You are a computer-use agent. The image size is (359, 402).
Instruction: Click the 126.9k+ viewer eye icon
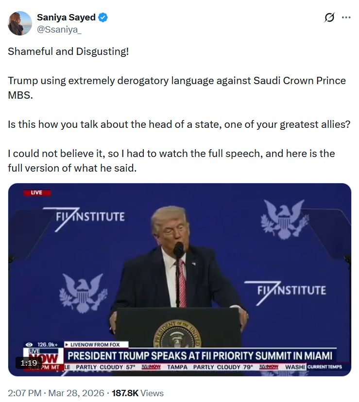(x=30, y=345)
